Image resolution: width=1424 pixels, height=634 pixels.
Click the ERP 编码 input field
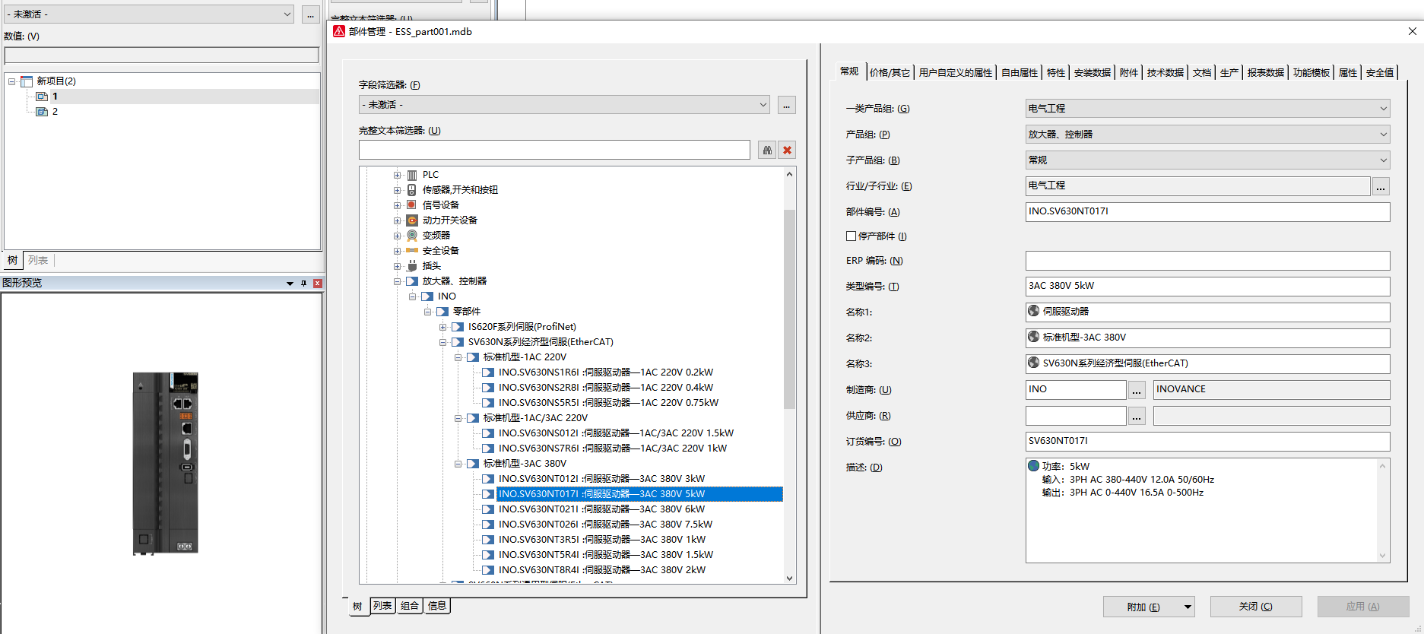[x=1207, y=261]
